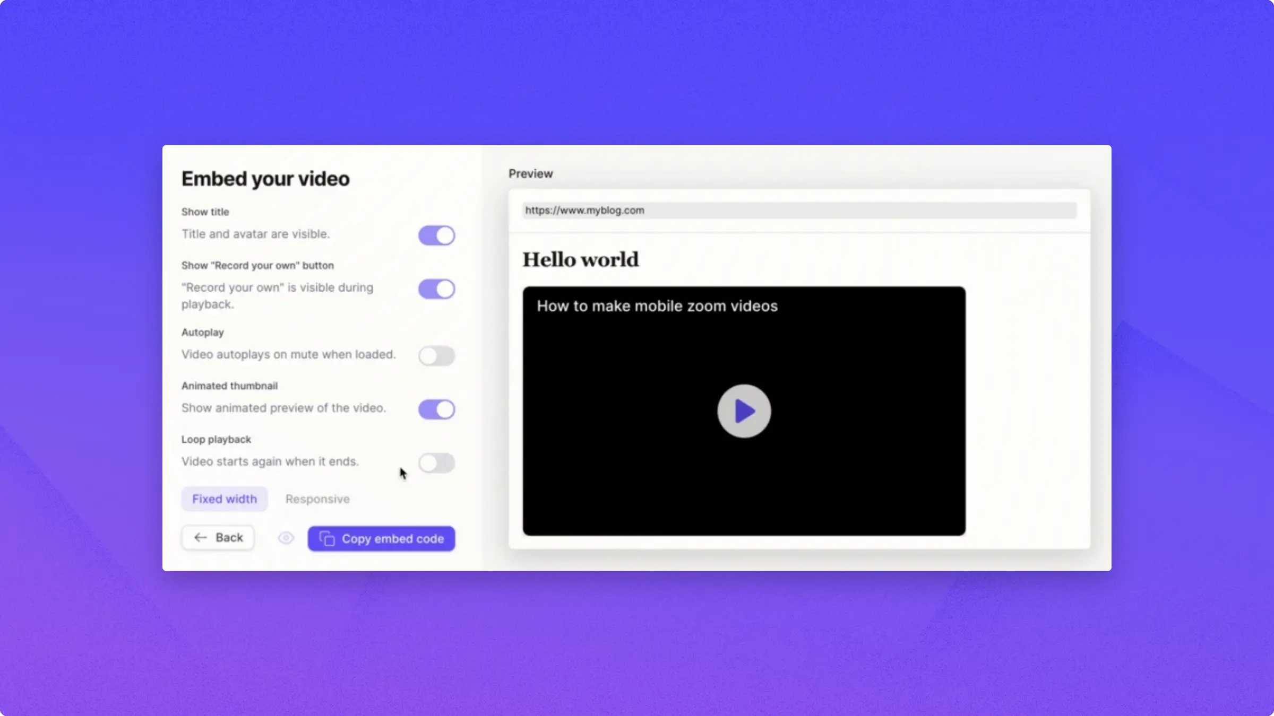Click the Preview label
Viewport: 1274px width, 716px height.
click(530, 174)
